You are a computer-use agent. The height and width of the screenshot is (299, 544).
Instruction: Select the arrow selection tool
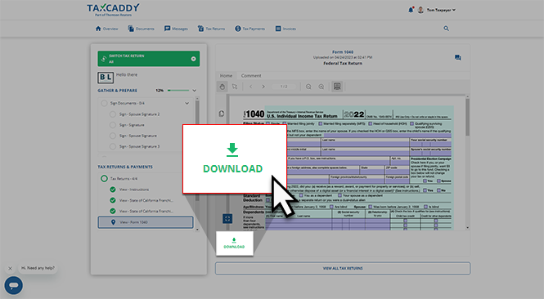[x=235, y=87]
